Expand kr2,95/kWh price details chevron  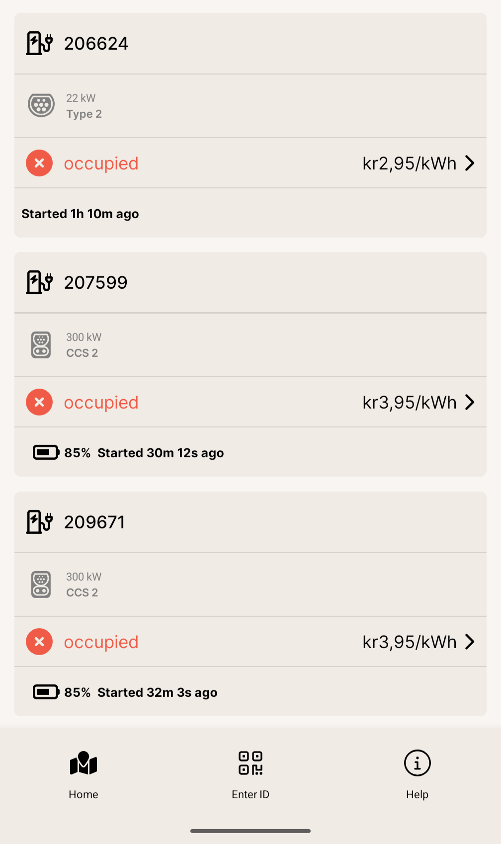coord(470,163)
